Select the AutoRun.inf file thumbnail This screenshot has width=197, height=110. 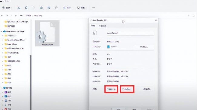[47, 33]
